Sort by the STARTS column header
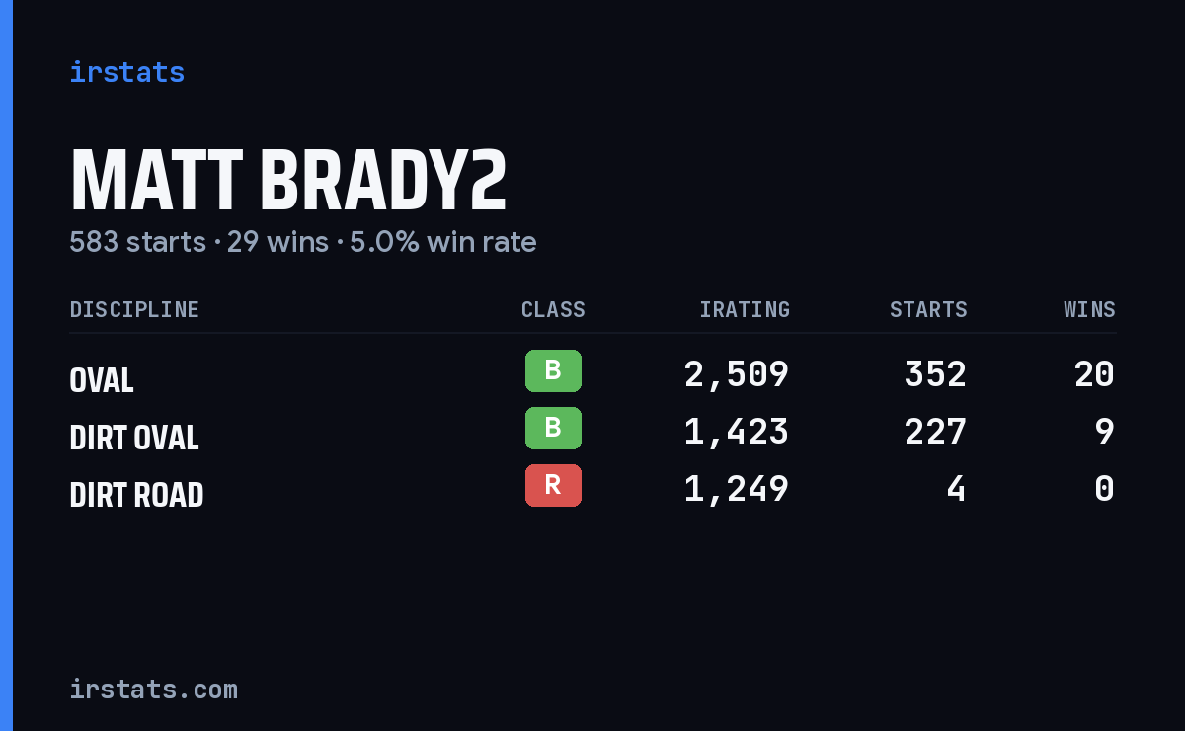This screenshot has height=731, width=1185. click(928, 309)
